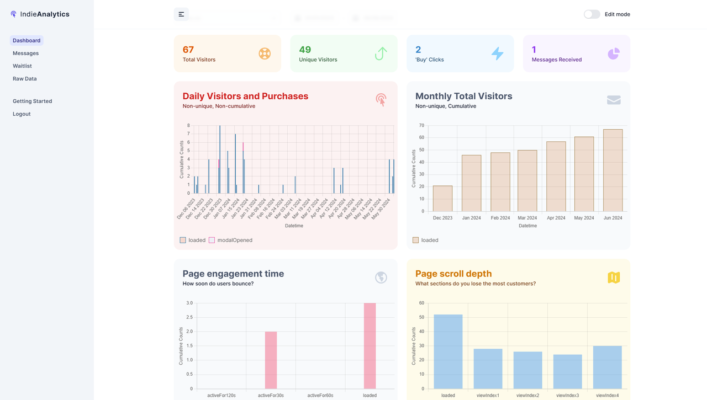Enable Edit mode
This screenshot has height=400, width=707.
click(592, 14)
